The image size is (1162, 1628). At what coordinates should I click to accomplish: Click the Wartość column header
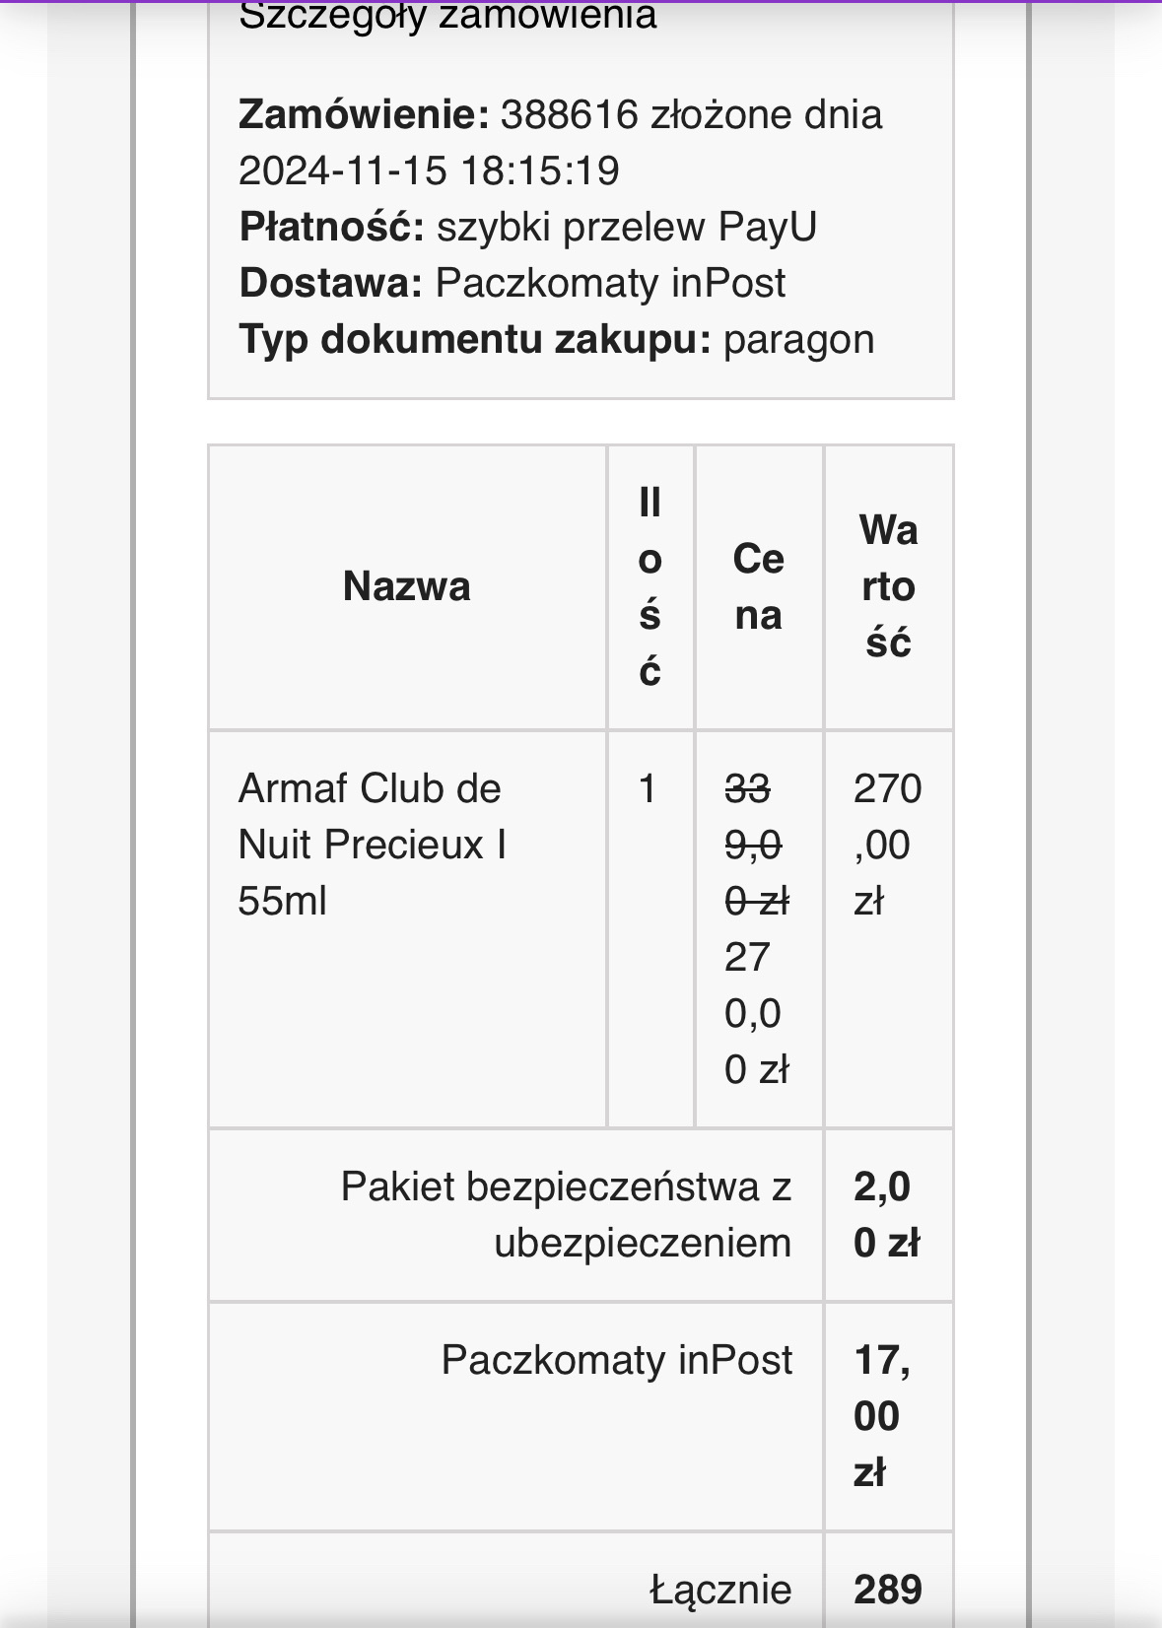click(x=888, y=587)
